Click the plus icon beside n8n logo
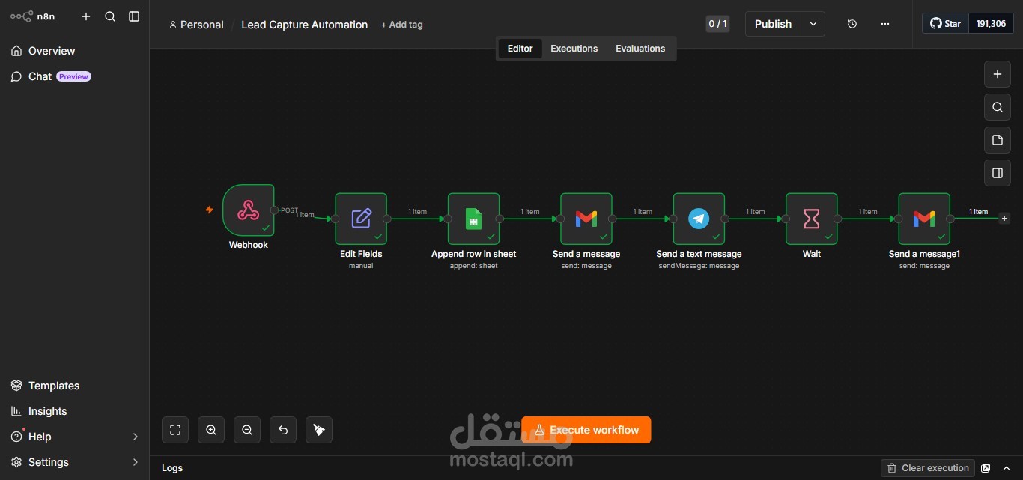Viewport: 1023px width, 480px height. coord(86,16)
